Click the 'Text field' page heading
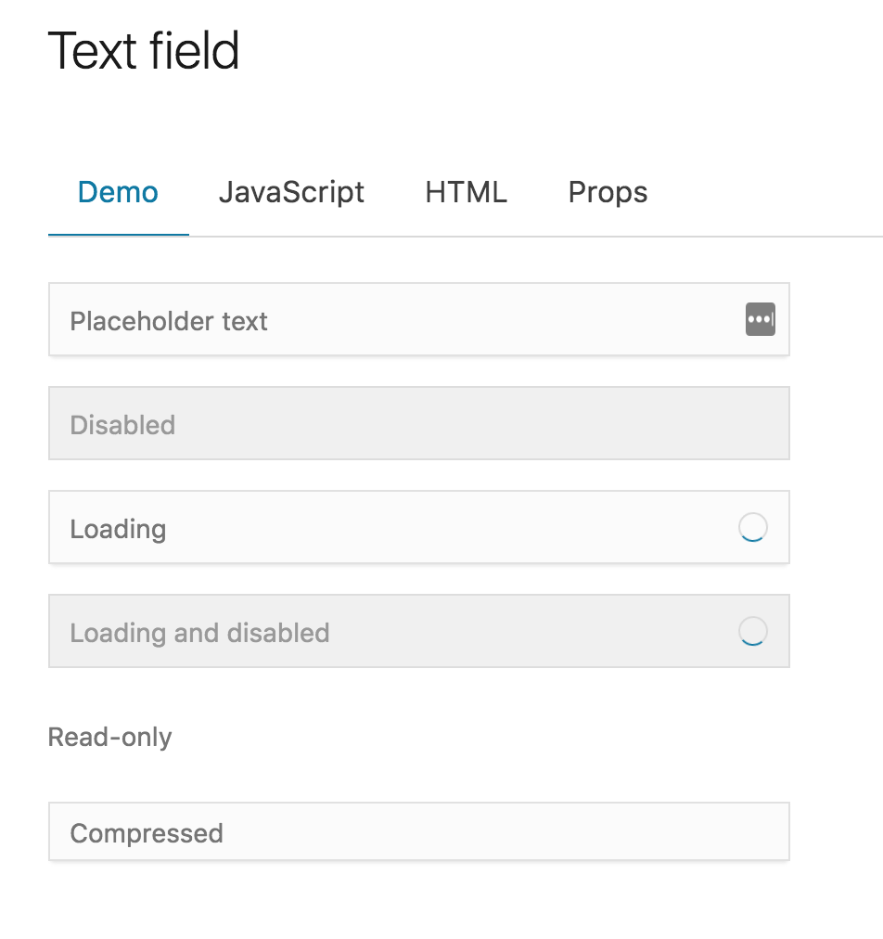883x939 pixels. [145, 51]
